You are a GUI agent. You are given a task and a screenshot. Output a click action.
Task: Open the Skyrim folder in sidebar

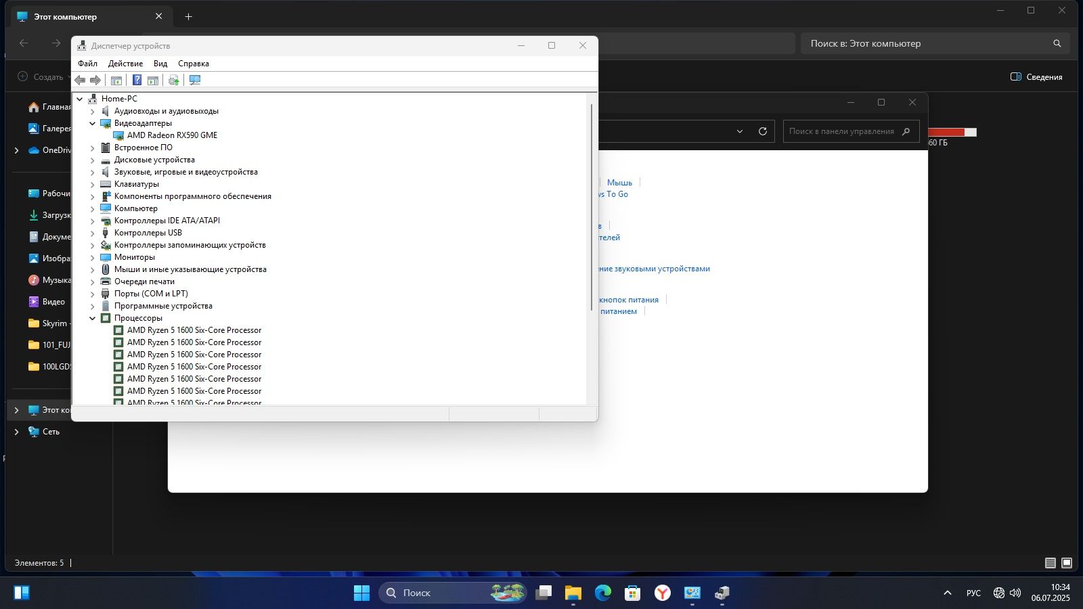click(49, 323)
